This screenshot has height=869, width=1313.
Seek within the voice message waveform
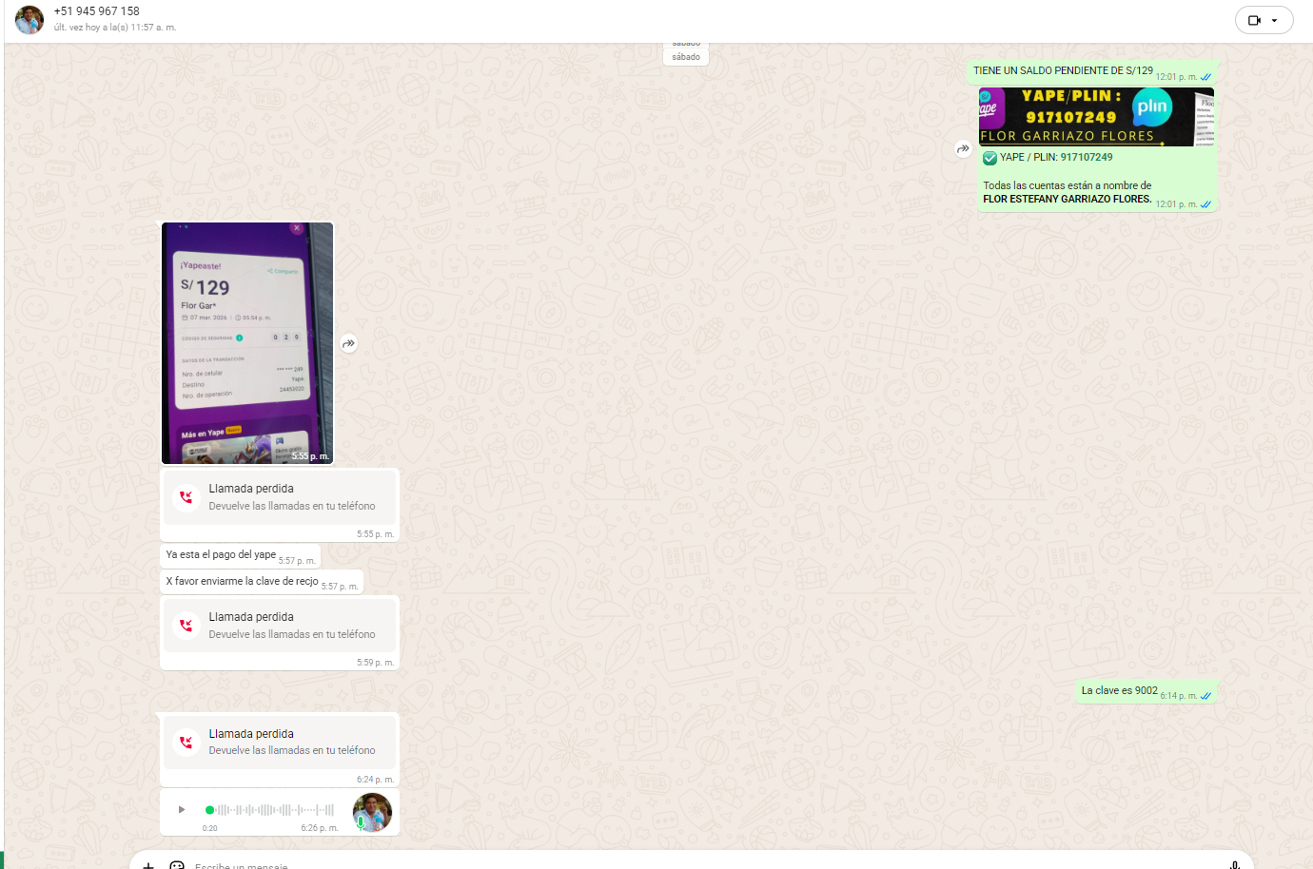pyautogui.click(x=274, y=810)
